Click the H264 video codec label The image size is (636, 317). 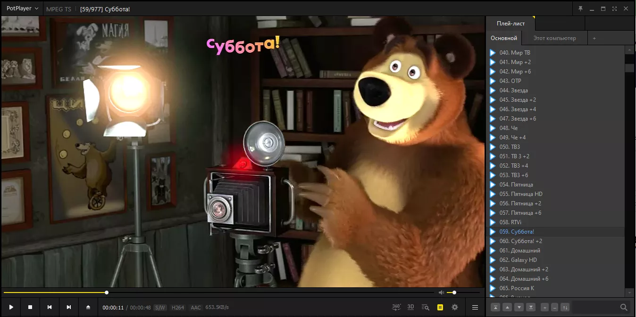point(178,308)
